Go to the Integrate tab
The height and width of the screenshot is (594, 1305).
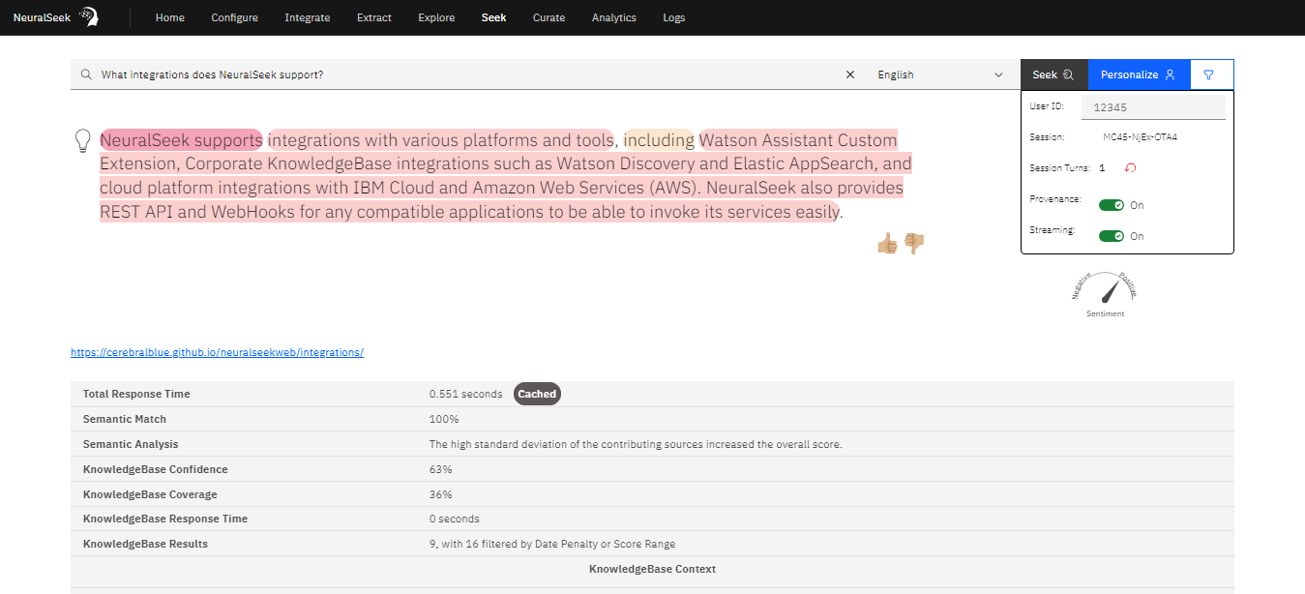pyautogui.click(x=308, y=17)
